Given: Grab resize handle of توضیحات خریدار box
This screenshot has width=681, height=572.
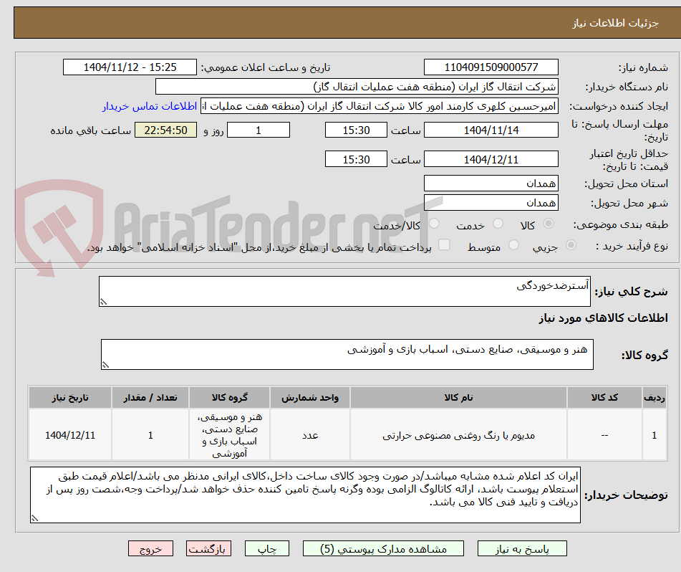Looking at the screenshot, I should click(x=35, y=518).
